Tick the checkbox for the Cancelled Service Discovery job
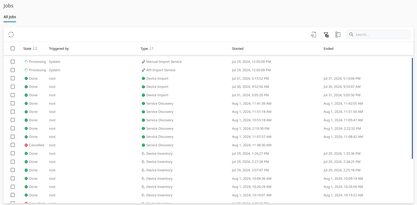This screenshot has width=417, height=205. point(13,145)
